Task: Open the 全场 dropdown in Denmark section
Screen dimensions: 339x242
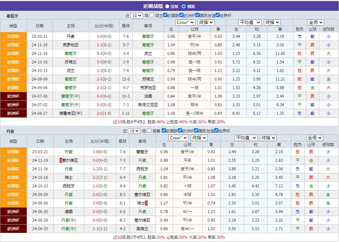Action: [314, 138]
